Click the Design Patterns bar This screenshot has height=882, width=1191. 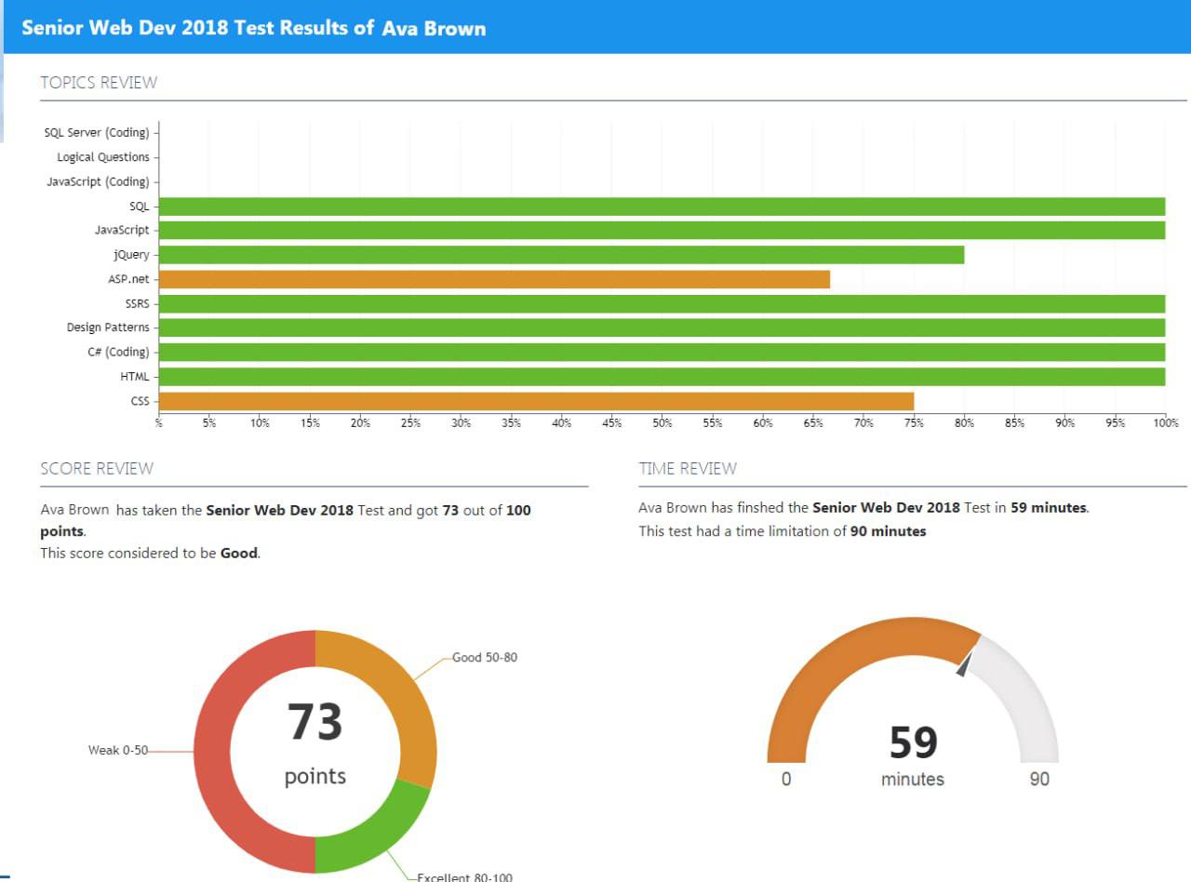(651, 327)
